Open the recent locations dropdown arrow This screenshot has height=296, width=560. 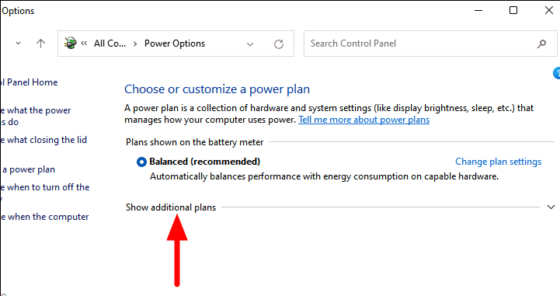coord(18,44)
